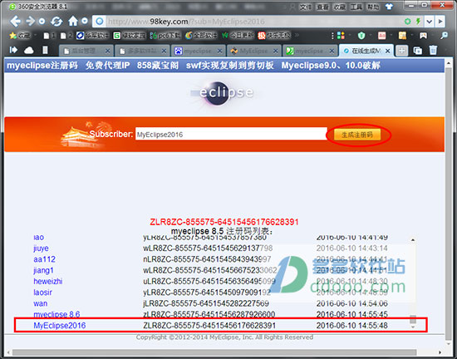Click the browser address bar URL
This screenshot has height=359, width=457.
(186, 22)
